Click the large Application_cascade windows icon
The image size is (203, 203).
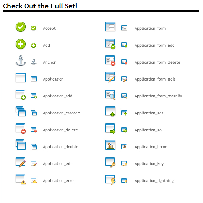[x=21, y=111]
